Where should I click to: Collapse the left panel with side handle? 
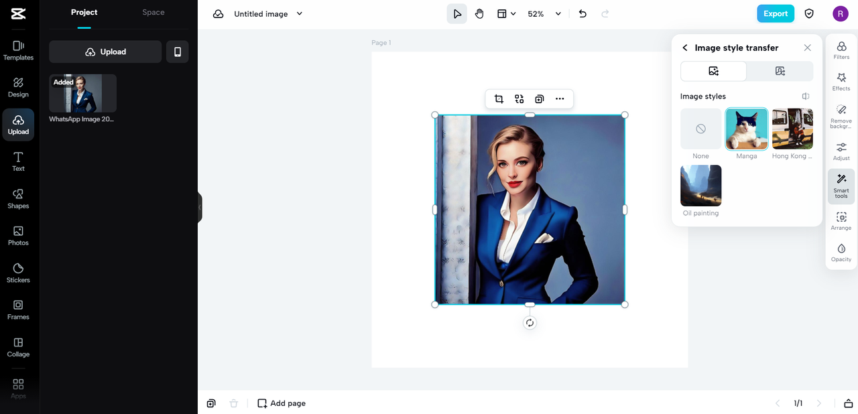click(x=200, y=208)
